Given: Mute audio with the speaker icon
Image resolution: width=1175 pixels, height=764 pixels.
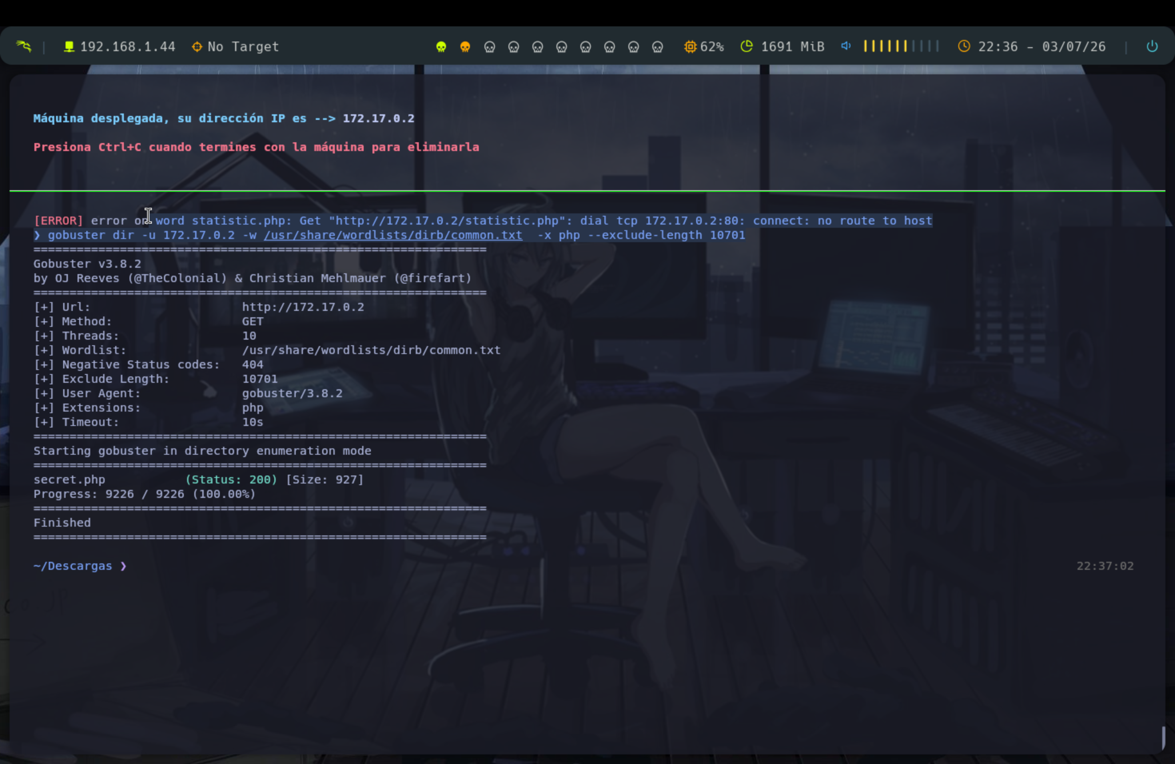Looking at the screenshot, I should point(846,46).
